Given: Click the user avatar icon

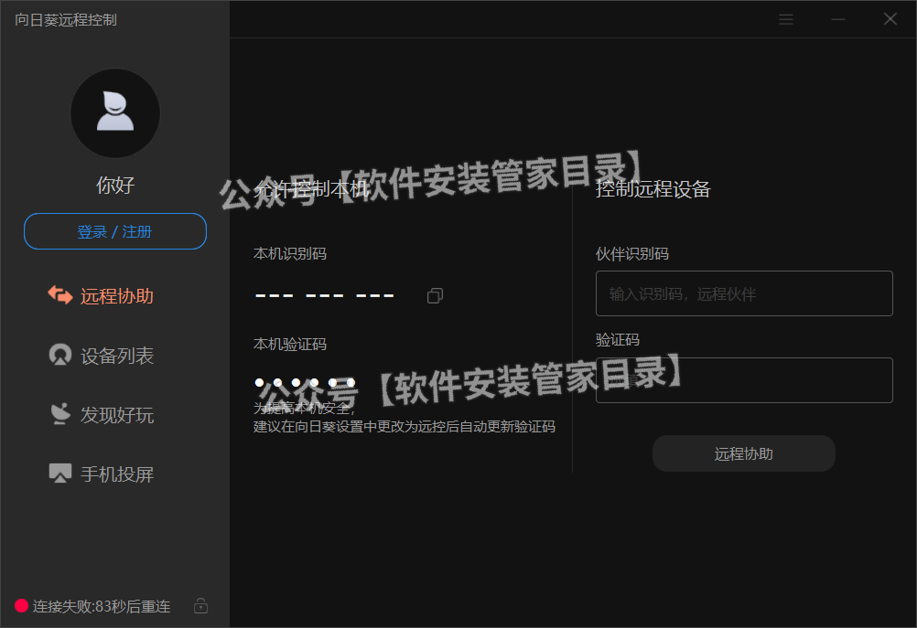Looking at the screenshot, I should [115, 112].
